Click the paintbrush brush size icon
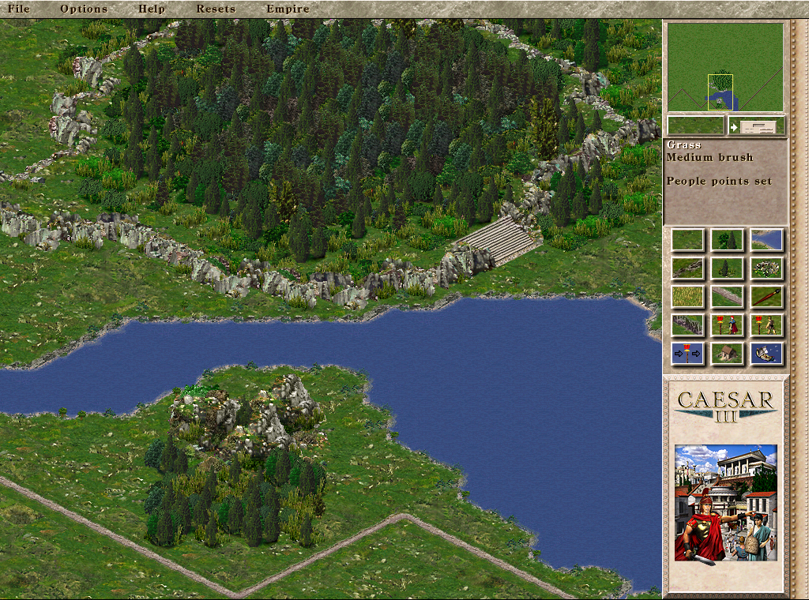This screenshot has height=600, width=809. pos(766,297)
